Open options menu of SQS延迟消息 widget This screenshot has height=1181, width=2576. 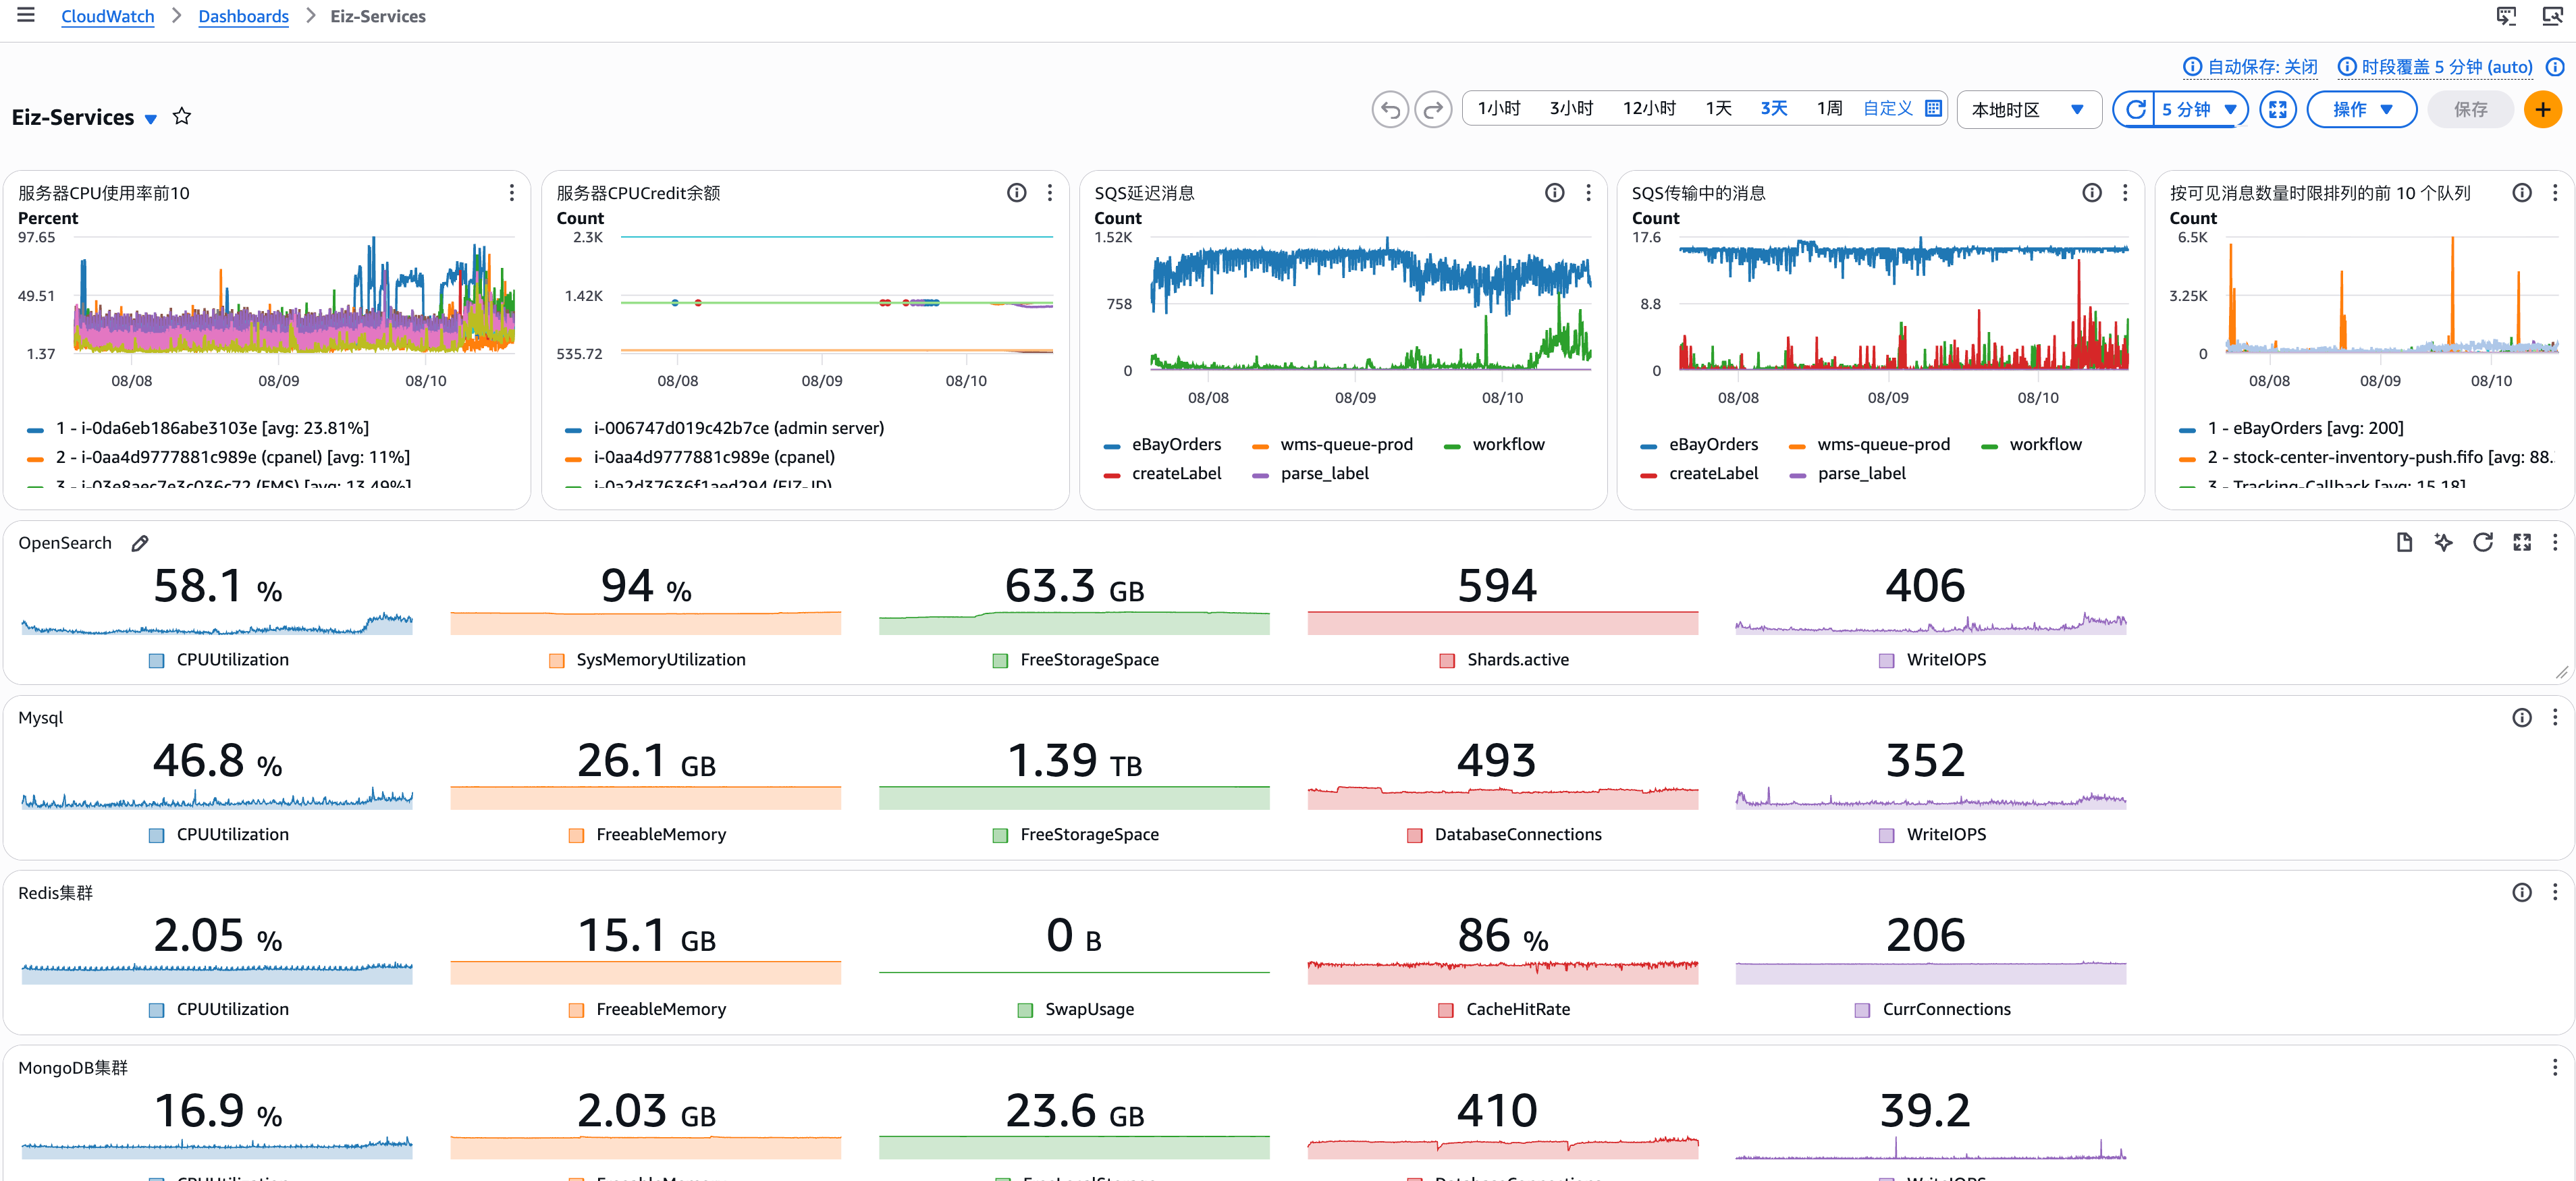tap(1588, 192)
